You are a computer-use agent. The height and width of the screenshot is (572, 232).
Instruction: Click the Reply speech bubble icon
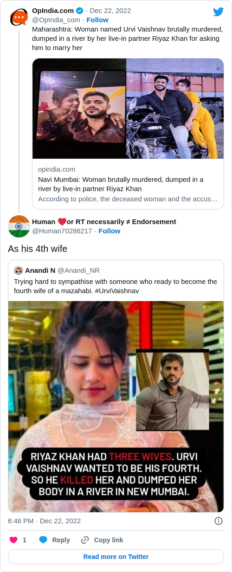(43, 540)
